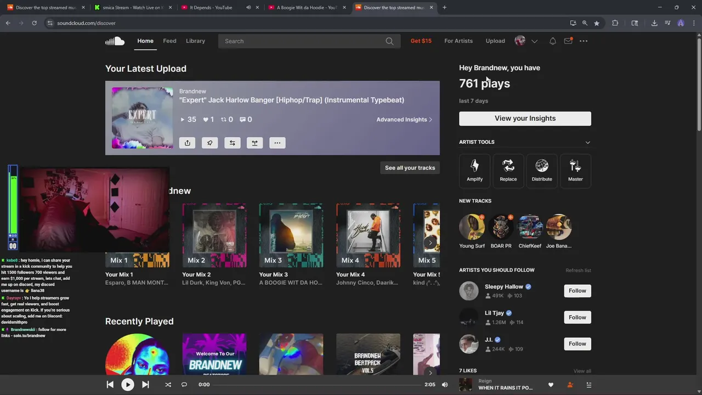Open the Master artist tool
The height and width of the screenshot is (395, 702).
(x=575, y=171)
